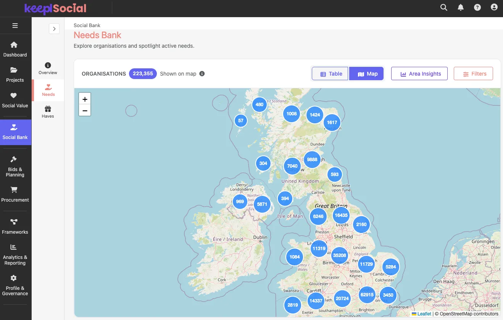Click map cluster 11319
Screen dimensions: 503x320
click(x=319, y=249)
